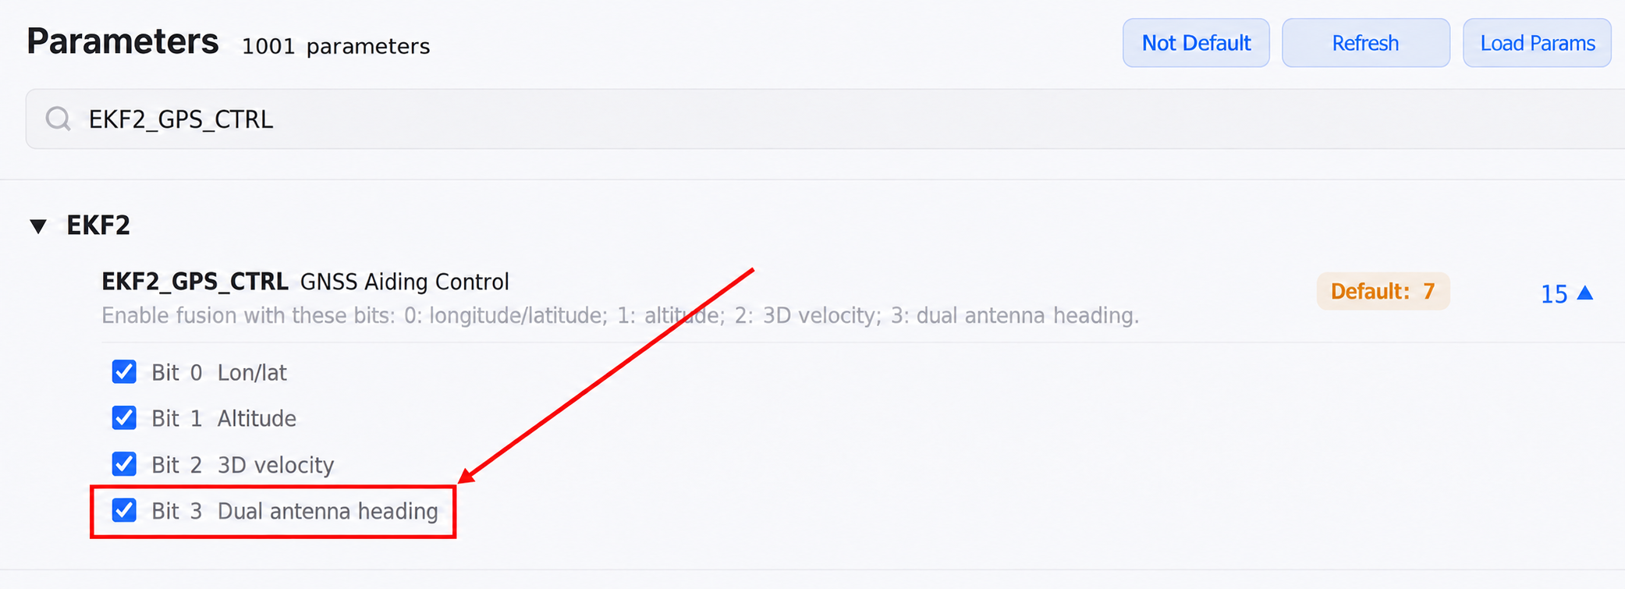Viewport: 1625px width, 589px height.
Task: Disable Bit 3 Dual antenna heading
Action: pyautogui.click(x=124, y=510)
